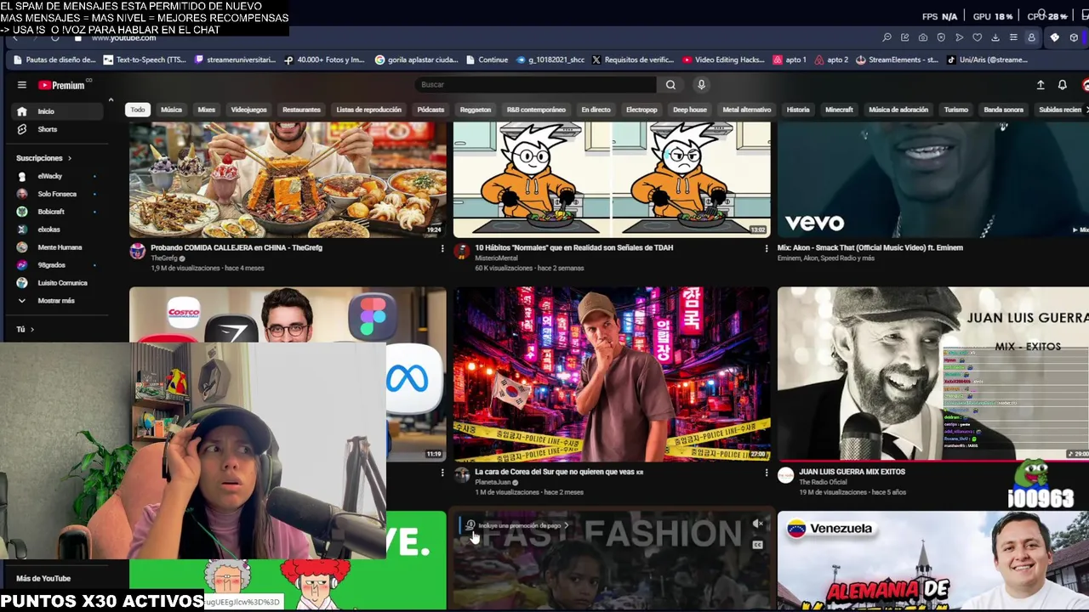The height and width of the screenshot is (612, 1089).
Task: Open the notifications bell
Action: [x=1062, y=85]
